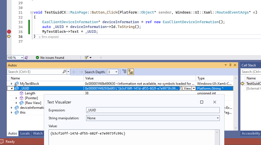Screen dimensions: 261x145
Task: Open the View visualizer for _UUID
Action: (186, 88)
